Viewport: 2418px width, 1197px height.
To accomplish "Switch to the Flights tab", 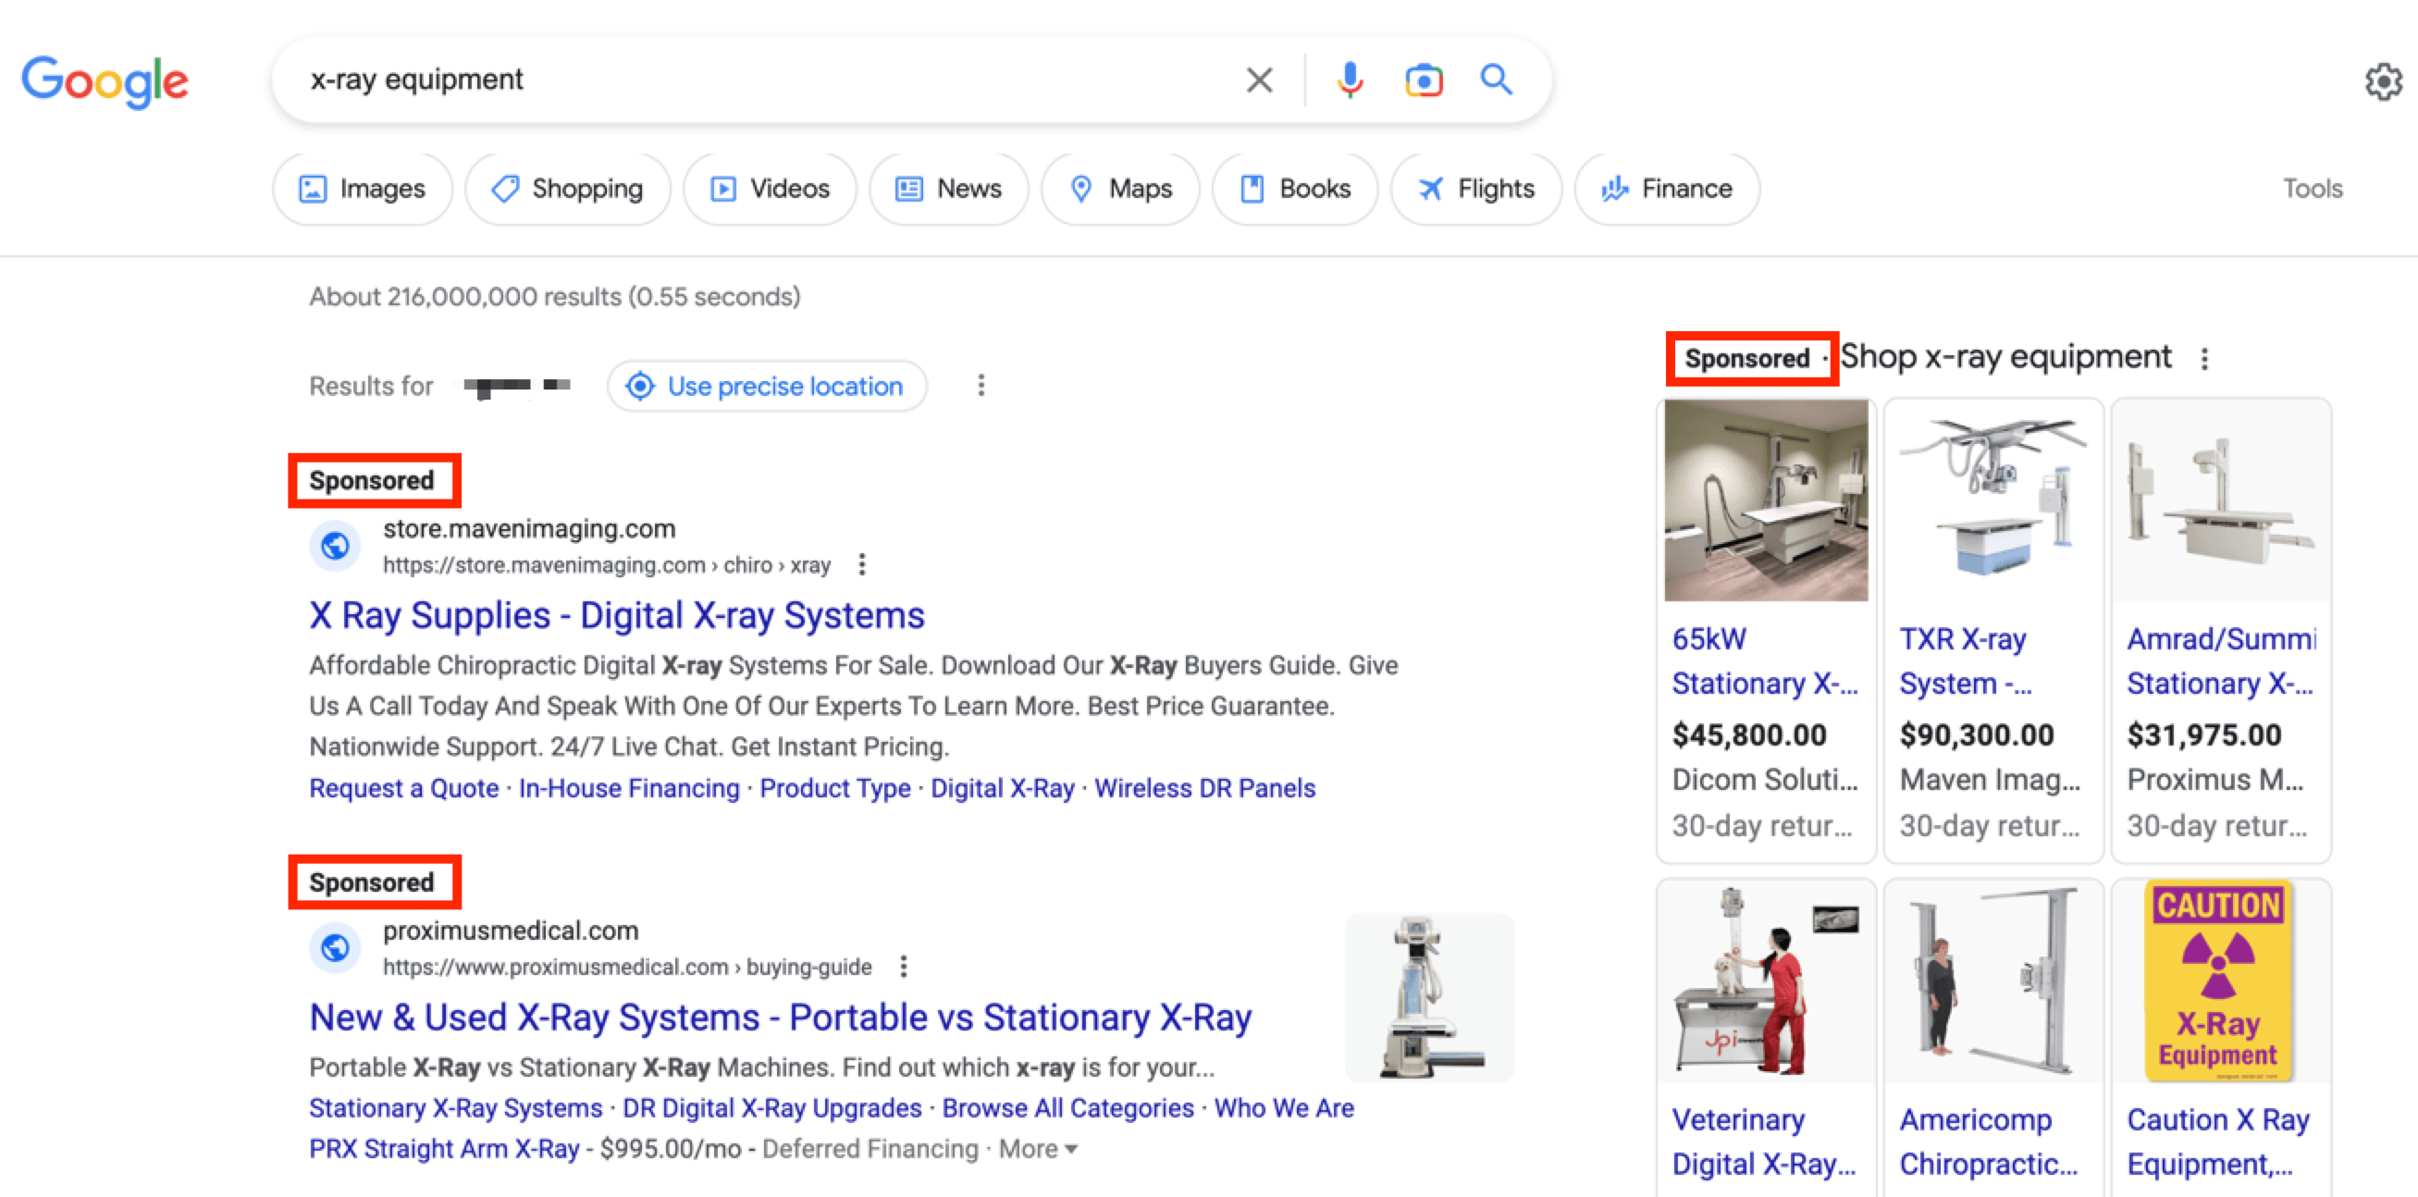I will pos(1476,189).
